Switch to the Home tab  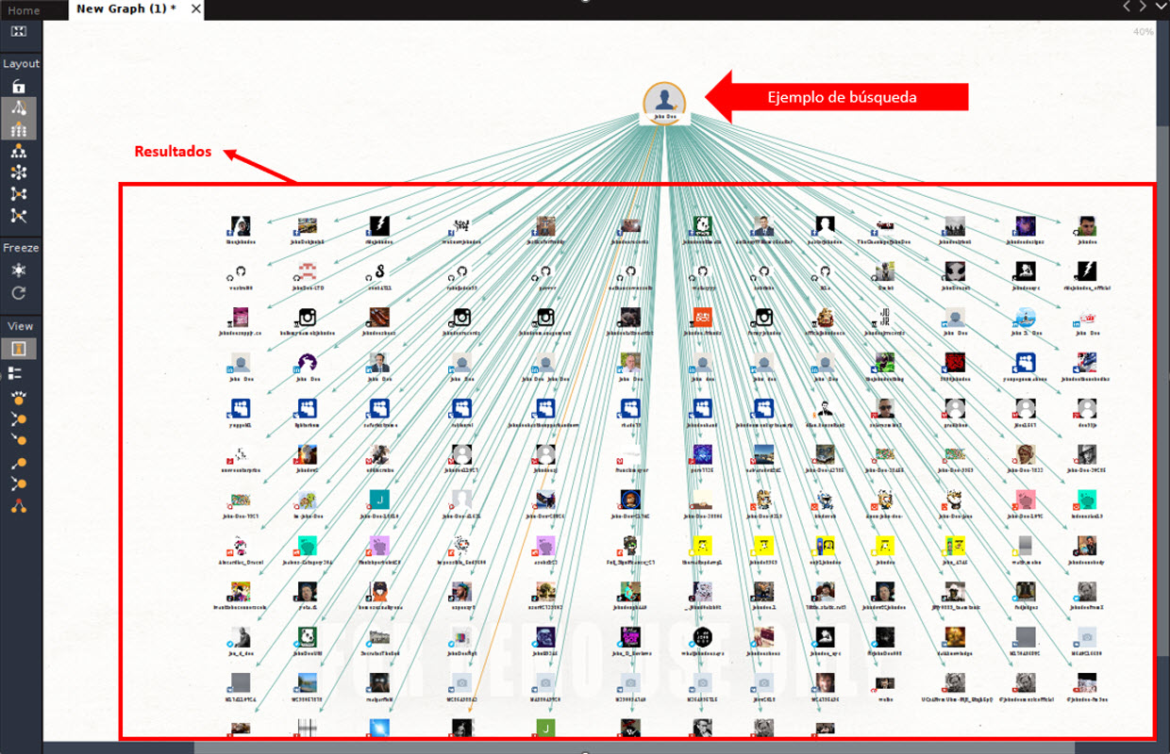click(x=24, y=10)
